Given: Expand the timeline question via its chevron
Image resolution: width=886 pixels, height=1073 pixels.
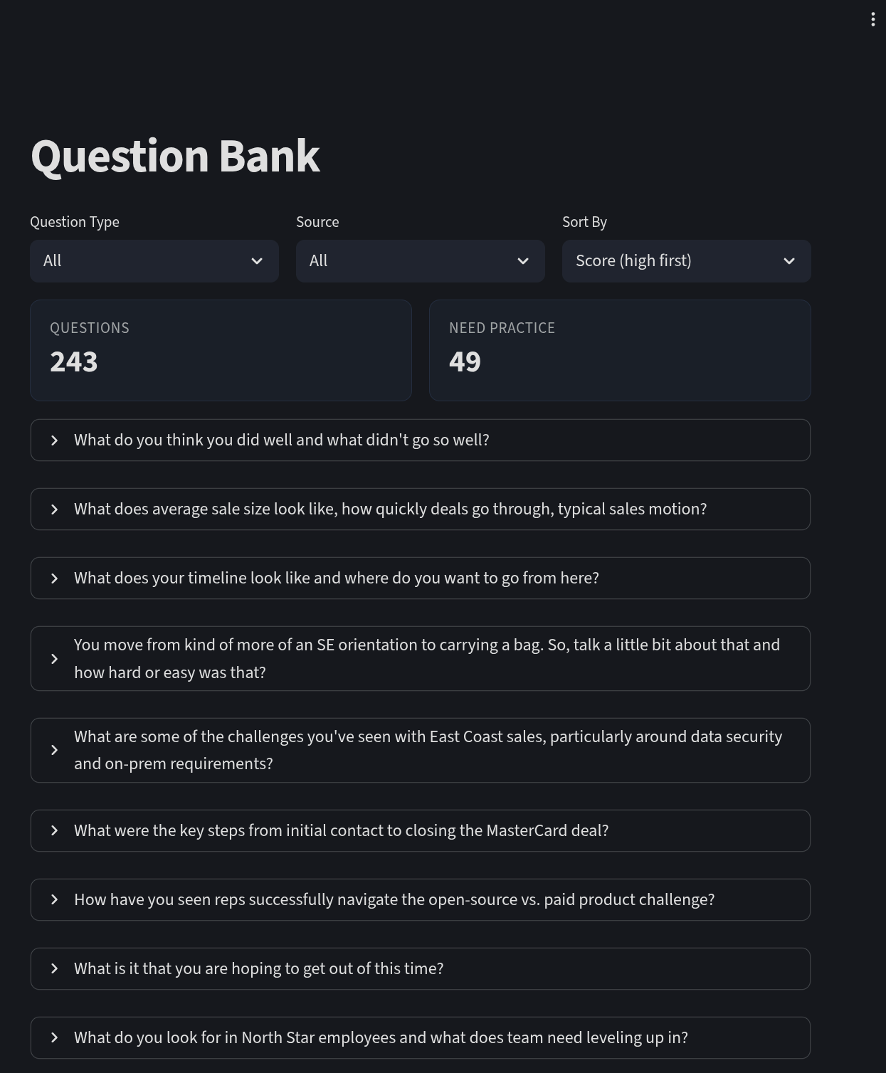Looking at the screenshot, I should click(54, 578).
